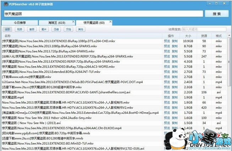Switch to the 今日推荐 tab
232x151 pixels.
(20, 23)
